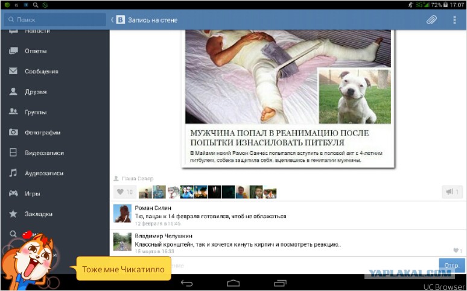
Task: Select the Аудиозаписи music note icon
Action: pyautogui.click(x=13, y=173)
